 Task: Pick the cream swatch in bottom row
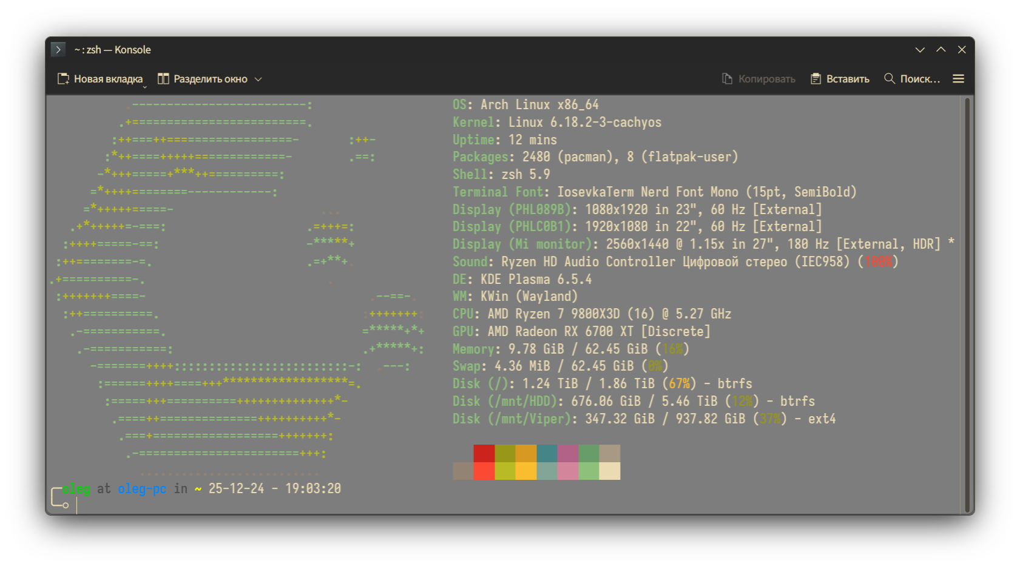(610, 471)
